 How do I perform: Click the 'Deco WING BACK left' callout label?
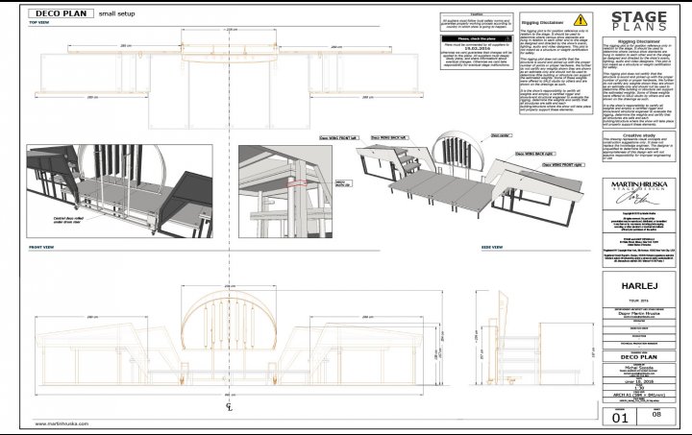tap(389, 138)
